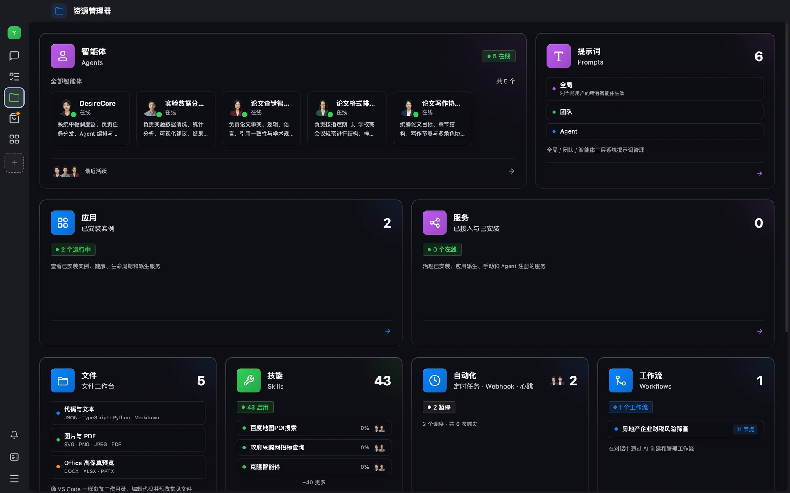Open the 政府采购网招标查询 skill
Image resolution: width=790 pixels, height=493 pixels.
pos(314,447)
